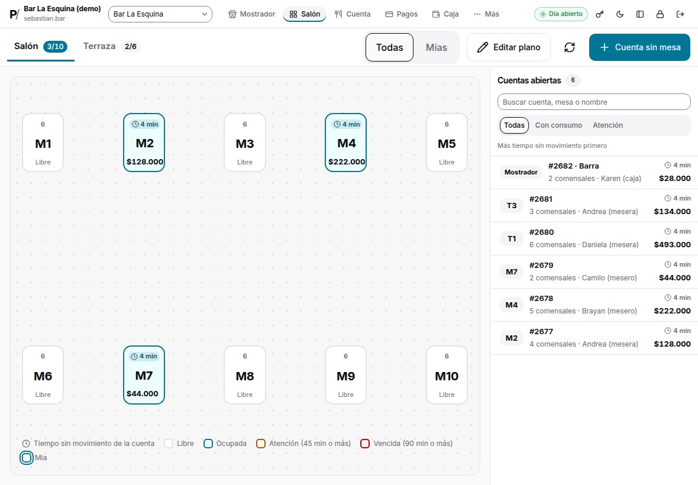This screenshot has width=698, height=485.
Task: Select the Salón navigation item
Action: [x=305, y=14]
